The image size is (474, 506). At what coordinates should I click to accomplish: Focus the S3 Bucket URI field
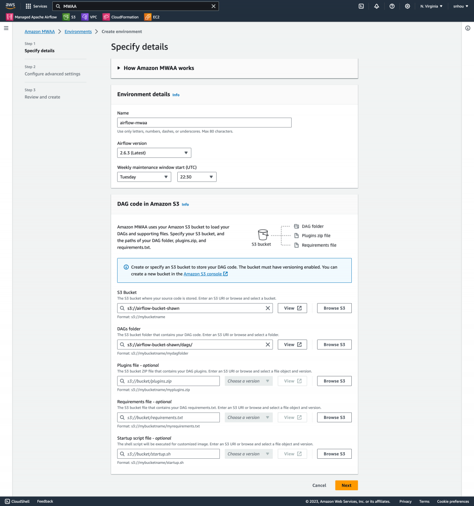(195, 308)
